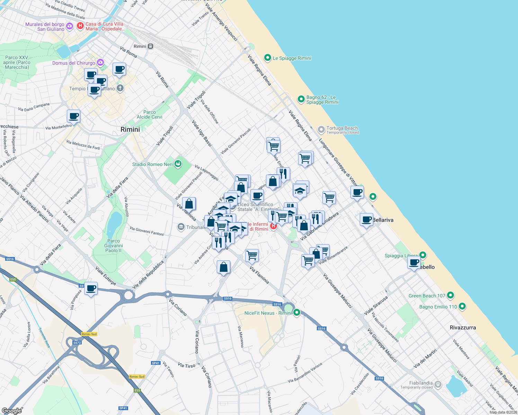This screenshot has width=518, height=415.
Task: Open the Bagno 62 beach marker
Action: point(302,99)
